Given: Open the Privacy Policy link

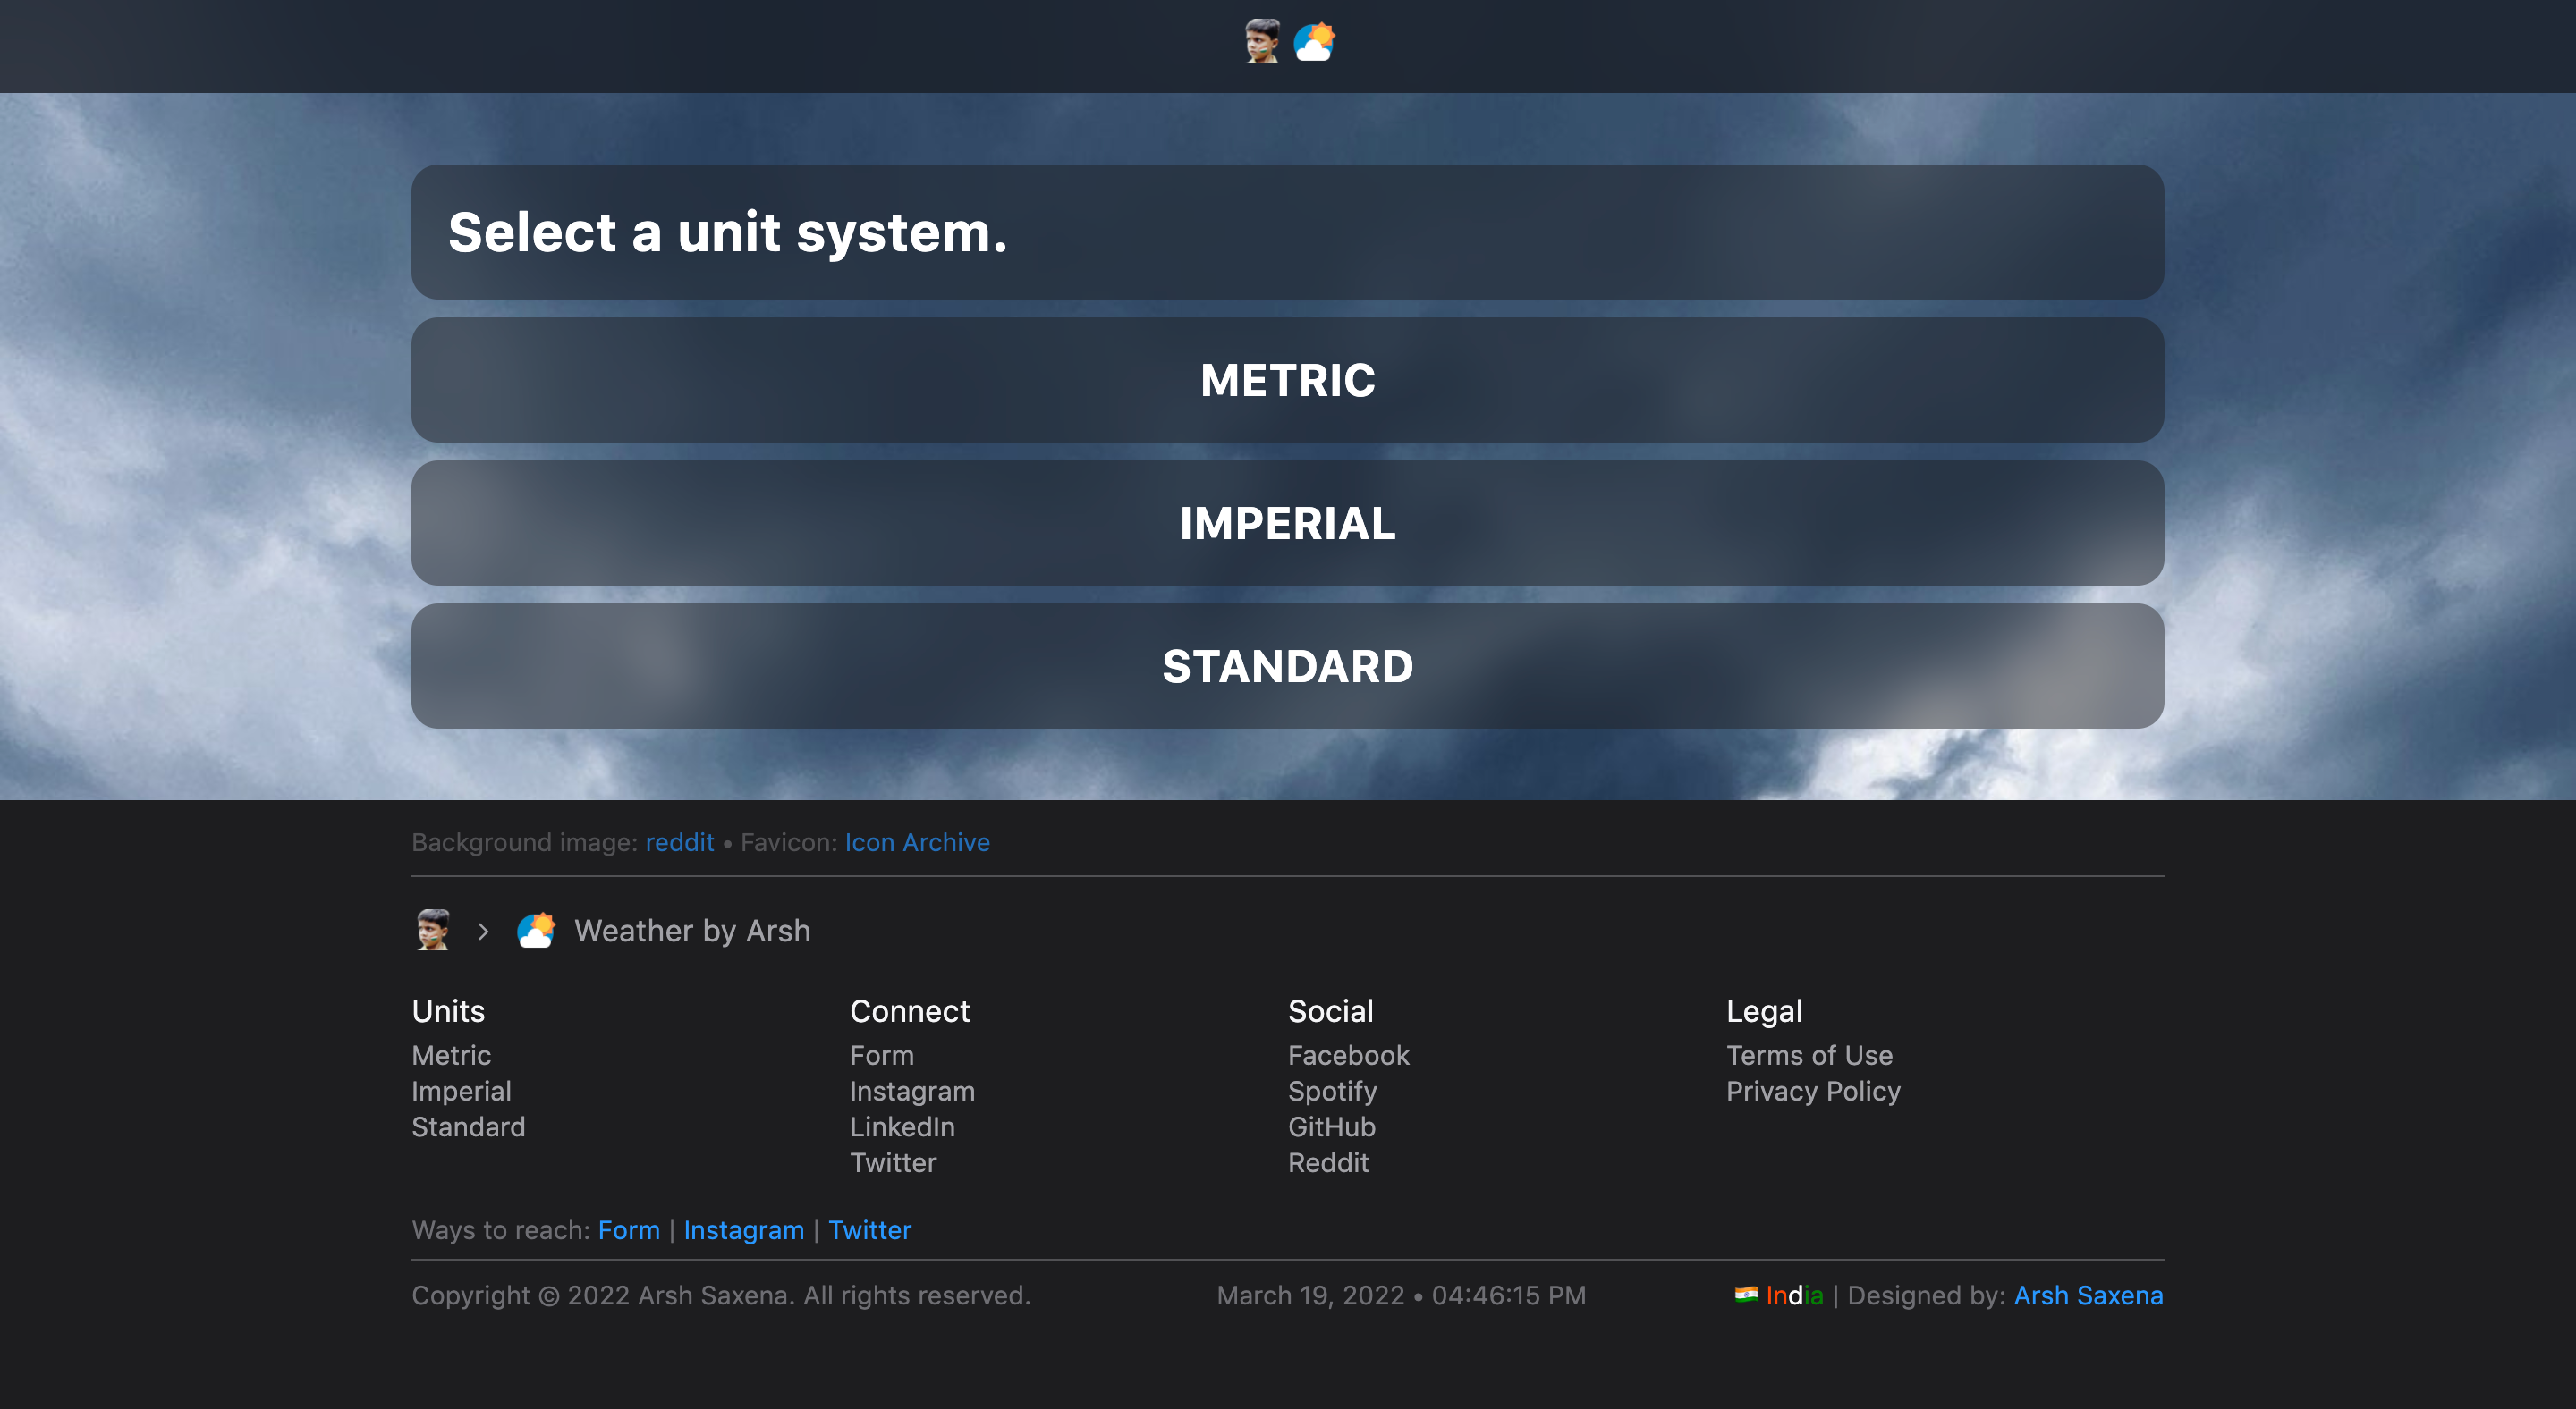Looking at the screenshot, I should 1813,1092.
